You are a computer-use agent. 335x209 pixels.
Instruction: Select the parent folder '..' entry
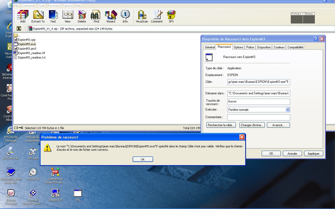17,35
